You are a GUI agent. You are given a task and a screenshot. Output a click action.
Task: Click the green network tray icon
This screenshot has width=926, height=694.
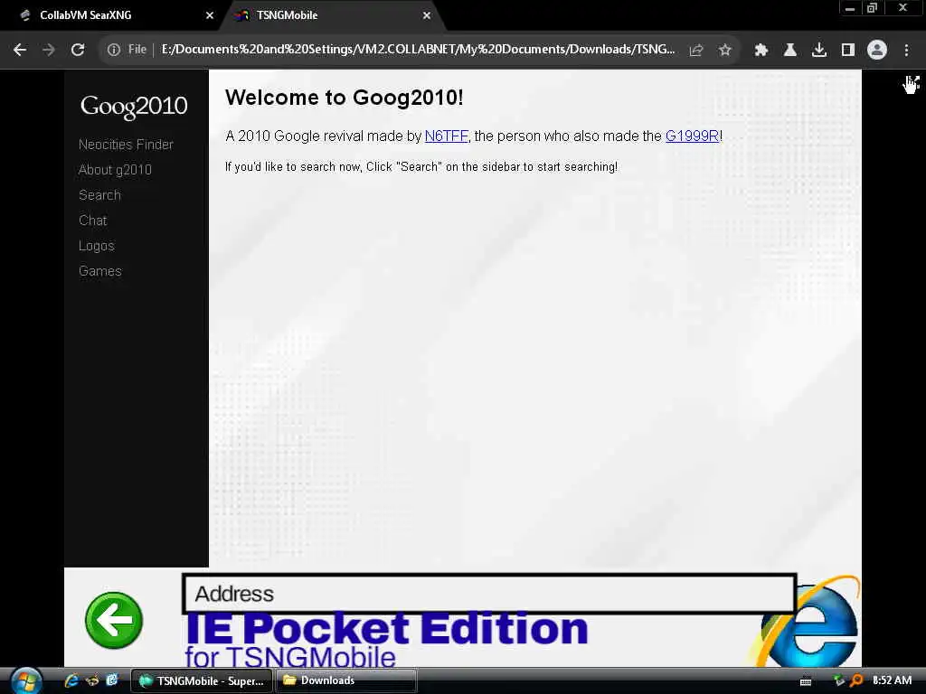pyautogui.click(x=838, y=680)
